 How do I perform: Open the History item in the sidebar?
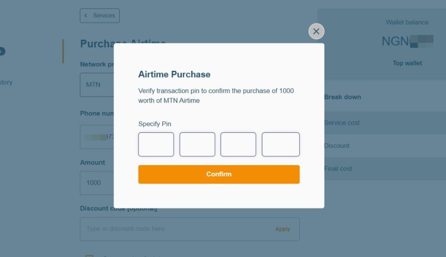point(5,82)
